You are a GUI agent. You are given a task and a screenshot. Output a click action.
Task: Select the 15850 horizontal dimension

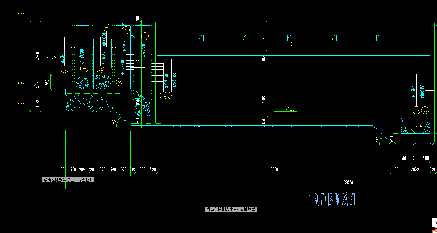click(x=274, y=170)
